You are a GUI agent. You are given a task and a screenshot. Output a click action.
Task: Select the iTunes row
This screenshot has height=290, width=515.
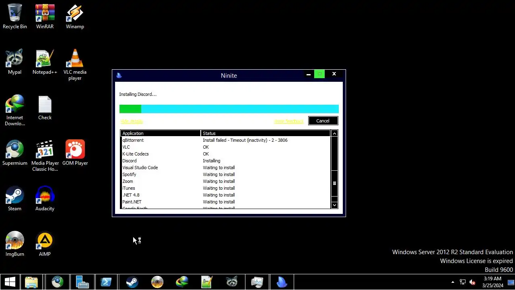[x=225, y=188]
